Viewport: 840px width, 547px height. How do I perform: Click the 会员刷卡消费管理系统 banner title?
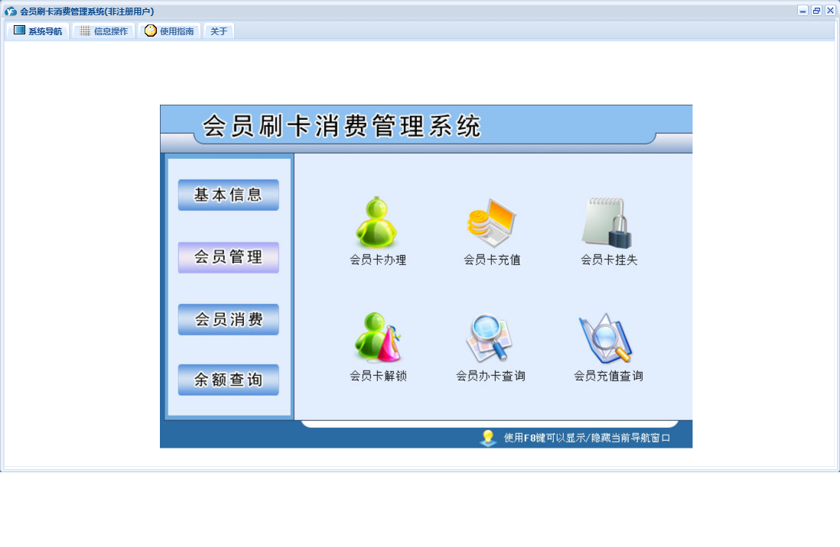pyautogui.click(x=341, y=126)
